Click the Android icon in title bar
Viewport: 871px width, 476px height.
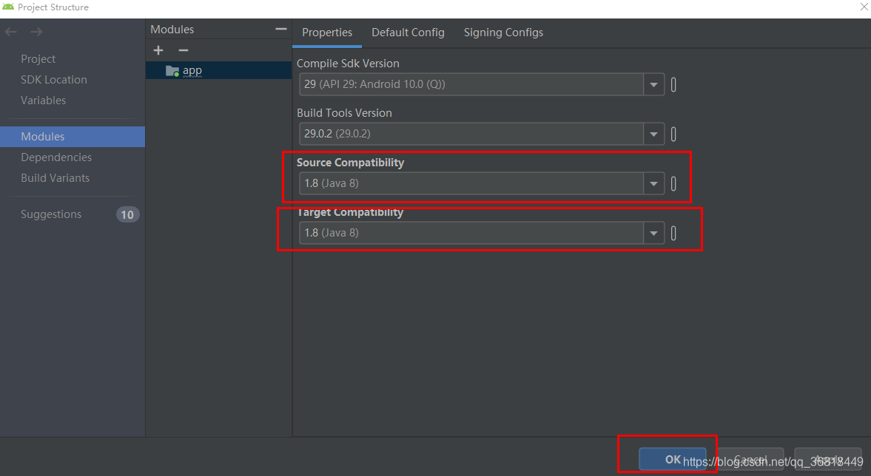pyautogui.click(x=8, y=7)
